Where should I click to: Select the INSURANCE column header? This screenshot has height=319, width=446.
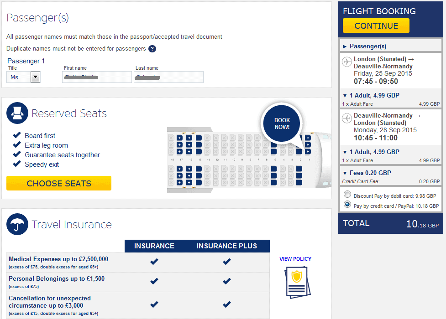click(x=154, y=246)
